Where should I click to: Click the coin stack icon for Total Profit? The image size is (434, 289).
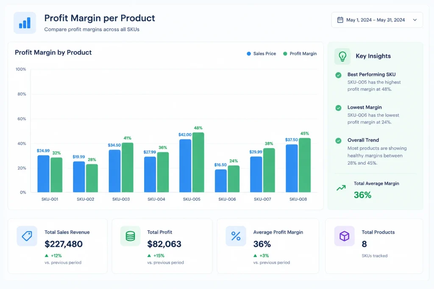point(131,236)
